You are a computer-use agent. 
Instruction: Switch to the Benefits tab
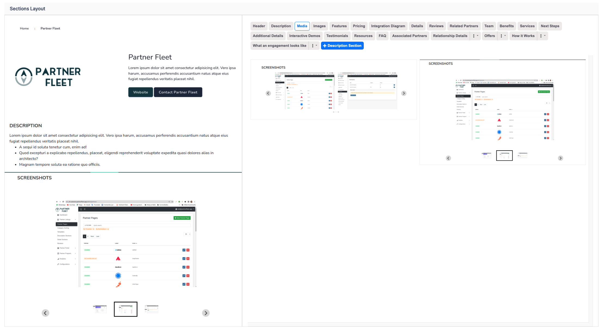[x=507, y=26]
